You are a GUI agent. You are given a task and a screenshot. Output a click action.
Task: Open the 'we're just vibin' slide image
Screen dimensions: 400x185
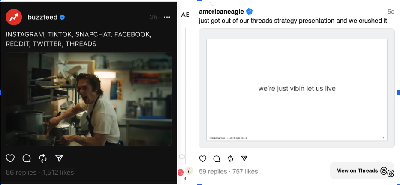click(297, 89)
